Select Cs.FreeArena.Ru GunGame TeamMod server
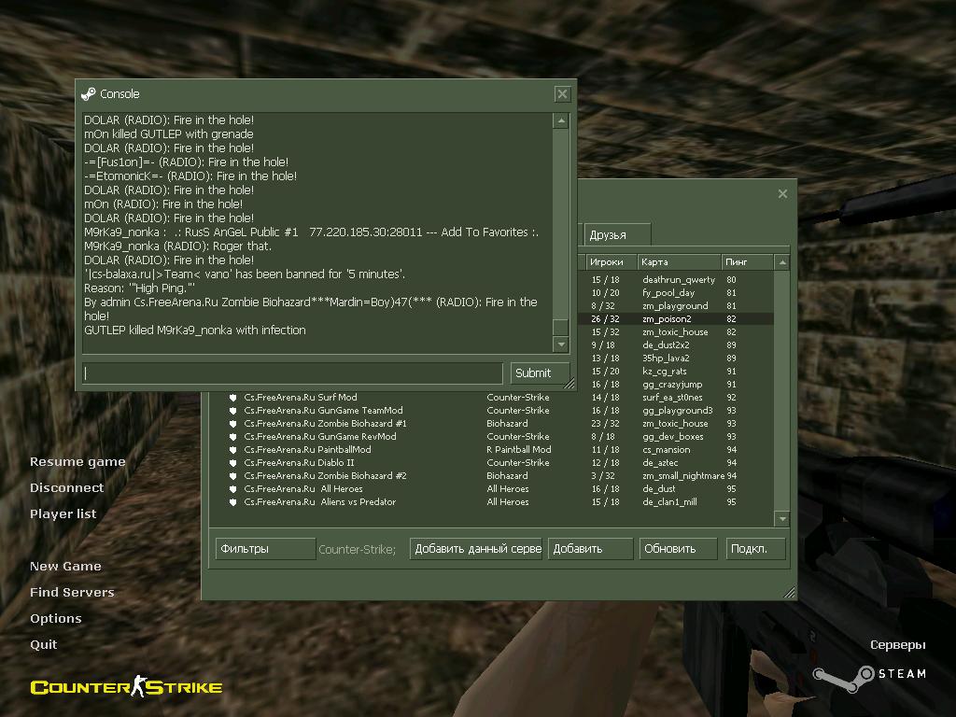 491,411
